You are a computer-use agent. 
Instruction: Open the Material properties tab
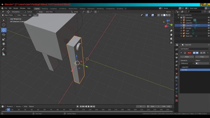click(177, 96)
